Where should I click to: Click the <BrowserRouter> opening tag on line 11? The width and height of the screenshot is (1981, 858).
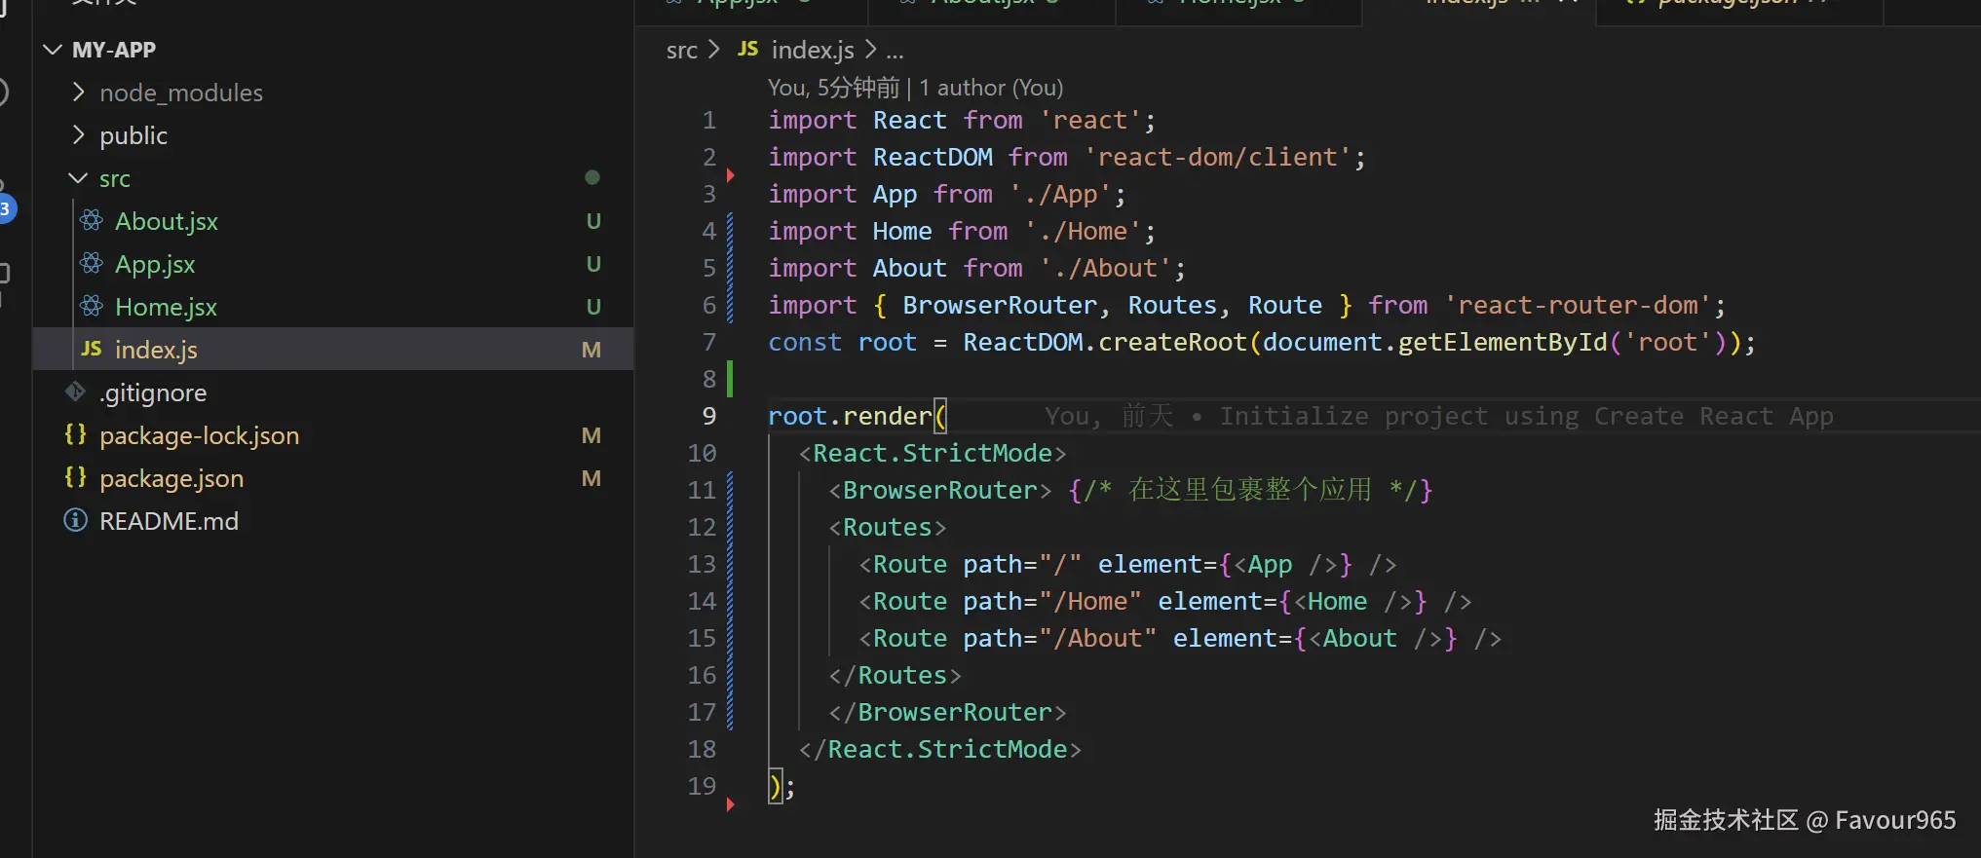(940, 490)
